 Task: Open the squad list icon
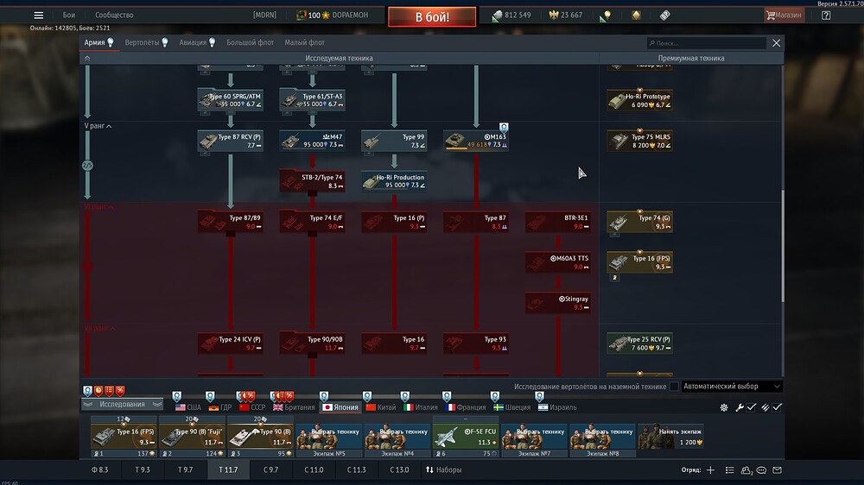(729, 470)
